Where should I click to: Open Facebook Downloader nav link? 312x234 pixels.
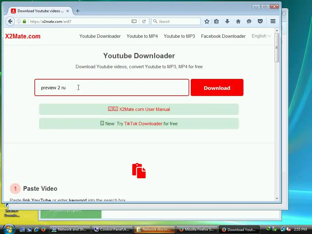[223, 36]
